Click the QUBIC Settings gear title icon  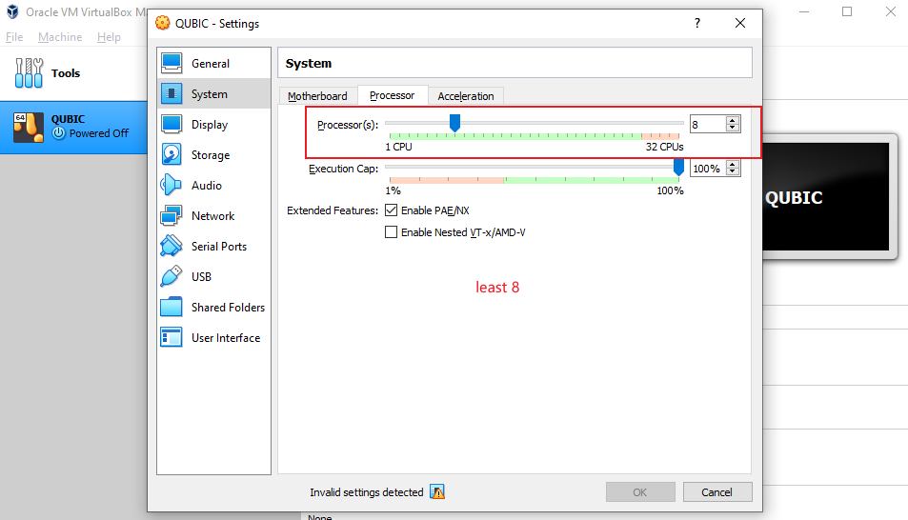[163, 23]
